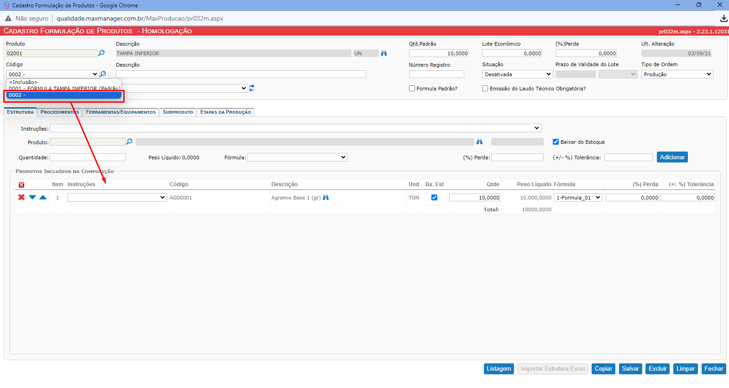Open the Subproduto tab
The height and width of the screenshot is (388, 729).
pyautogui.click(x=178, y=112)
